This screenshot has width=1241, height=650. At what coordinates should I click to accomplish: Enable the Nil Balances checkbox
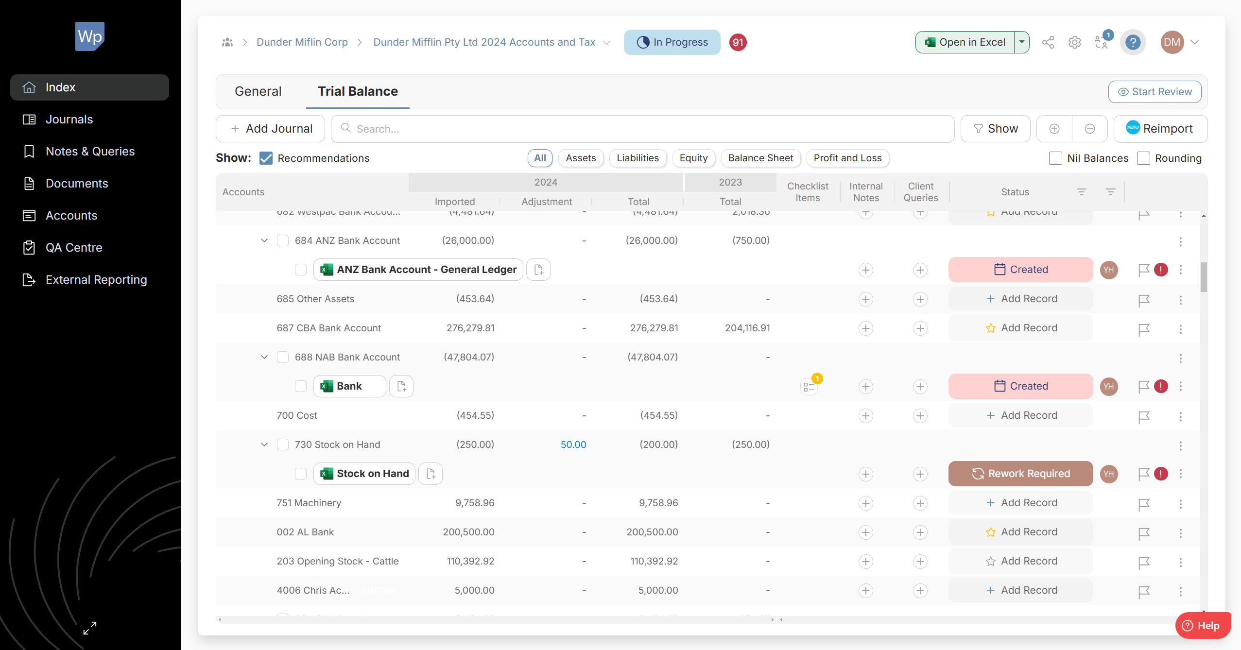coord(1055,158)
